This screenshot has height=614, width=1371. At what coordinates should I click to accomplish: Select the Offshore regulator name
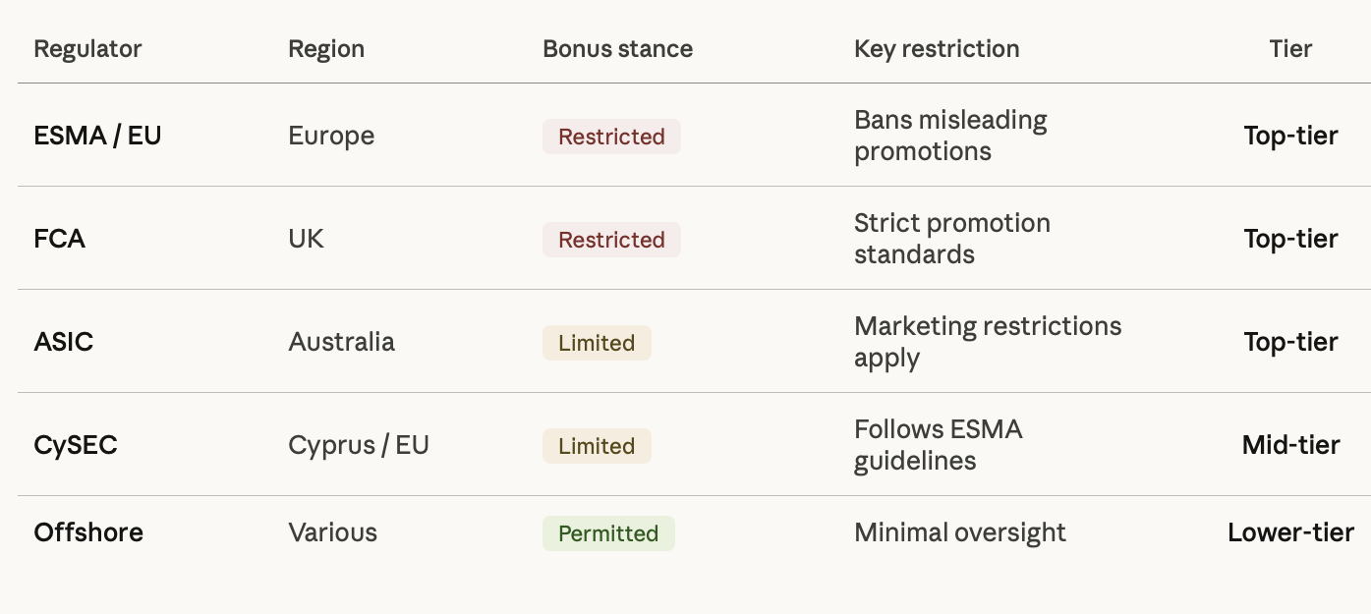(x=88, y=532)
